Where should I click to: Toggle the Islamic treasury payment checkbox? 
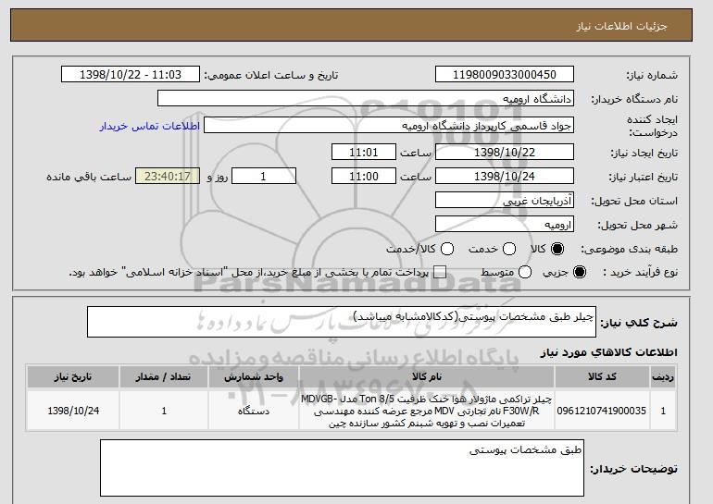coord(440,272)
